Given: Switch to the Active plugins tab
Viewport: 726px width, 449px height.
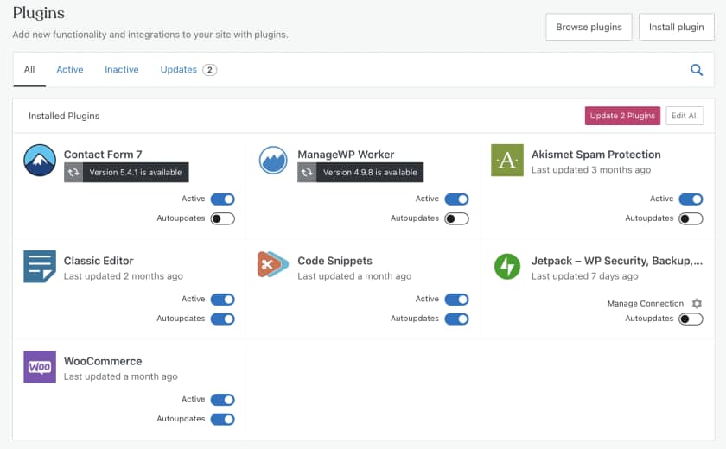Looking at the screenshot, I should 70,69.
